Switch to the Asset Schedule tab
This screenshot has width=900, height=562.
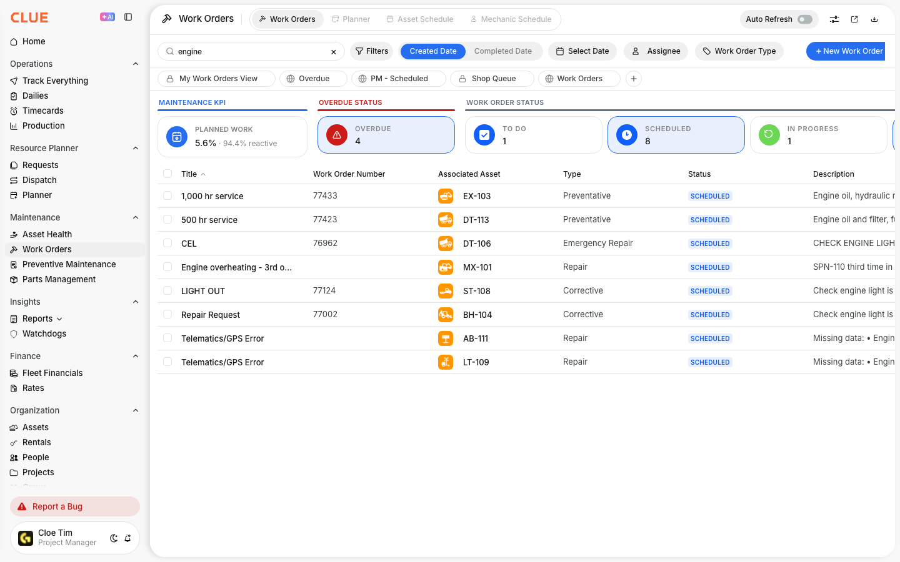(x=420, y=19)
